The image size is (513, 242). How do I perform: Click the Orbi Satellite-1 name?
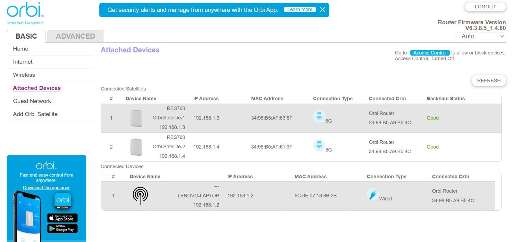click(x=169, y=118)
